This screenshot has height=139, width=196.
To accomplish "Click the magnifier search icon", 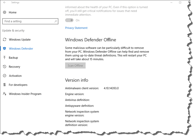I will [56, 21].
